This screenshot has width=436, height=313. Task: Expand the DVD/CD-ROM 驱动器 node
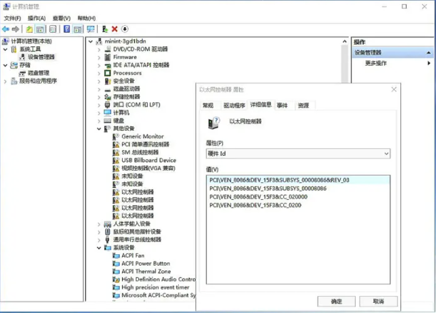coord(99,49)
